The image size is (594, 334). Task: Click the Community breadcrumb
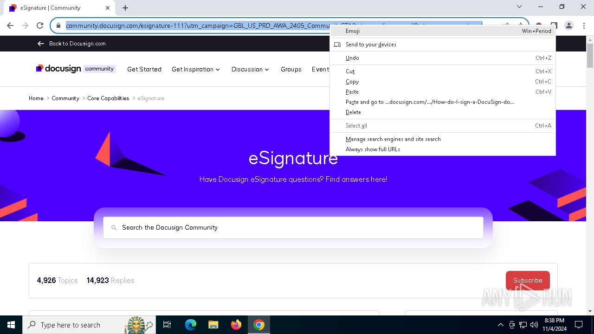point(65,98)
